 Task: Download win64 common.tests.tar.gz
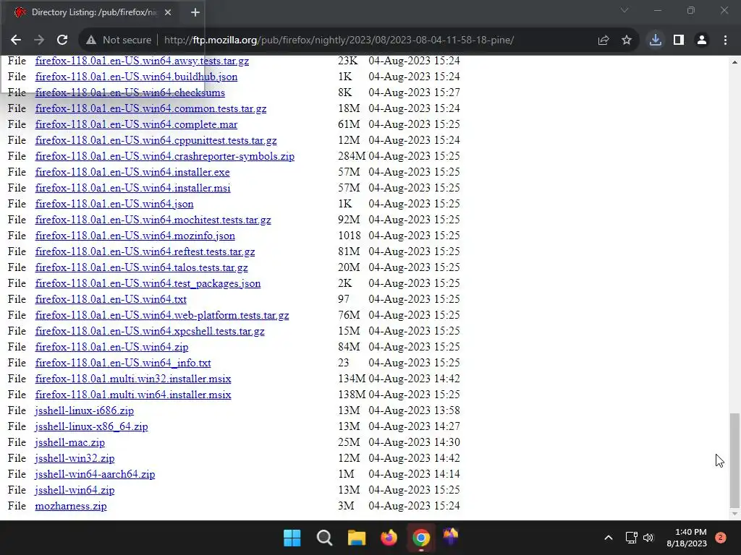[x=151, y=108]
